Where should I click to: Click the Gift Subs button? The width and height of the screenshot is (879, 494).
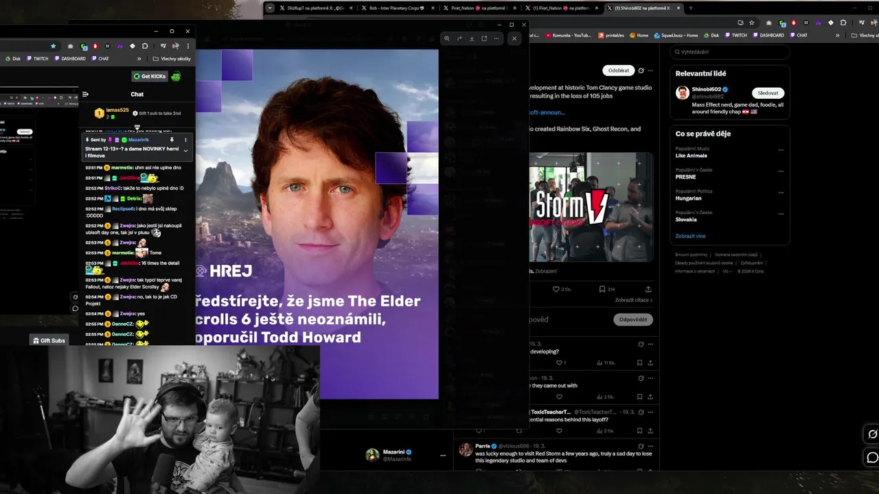point(49,340)
